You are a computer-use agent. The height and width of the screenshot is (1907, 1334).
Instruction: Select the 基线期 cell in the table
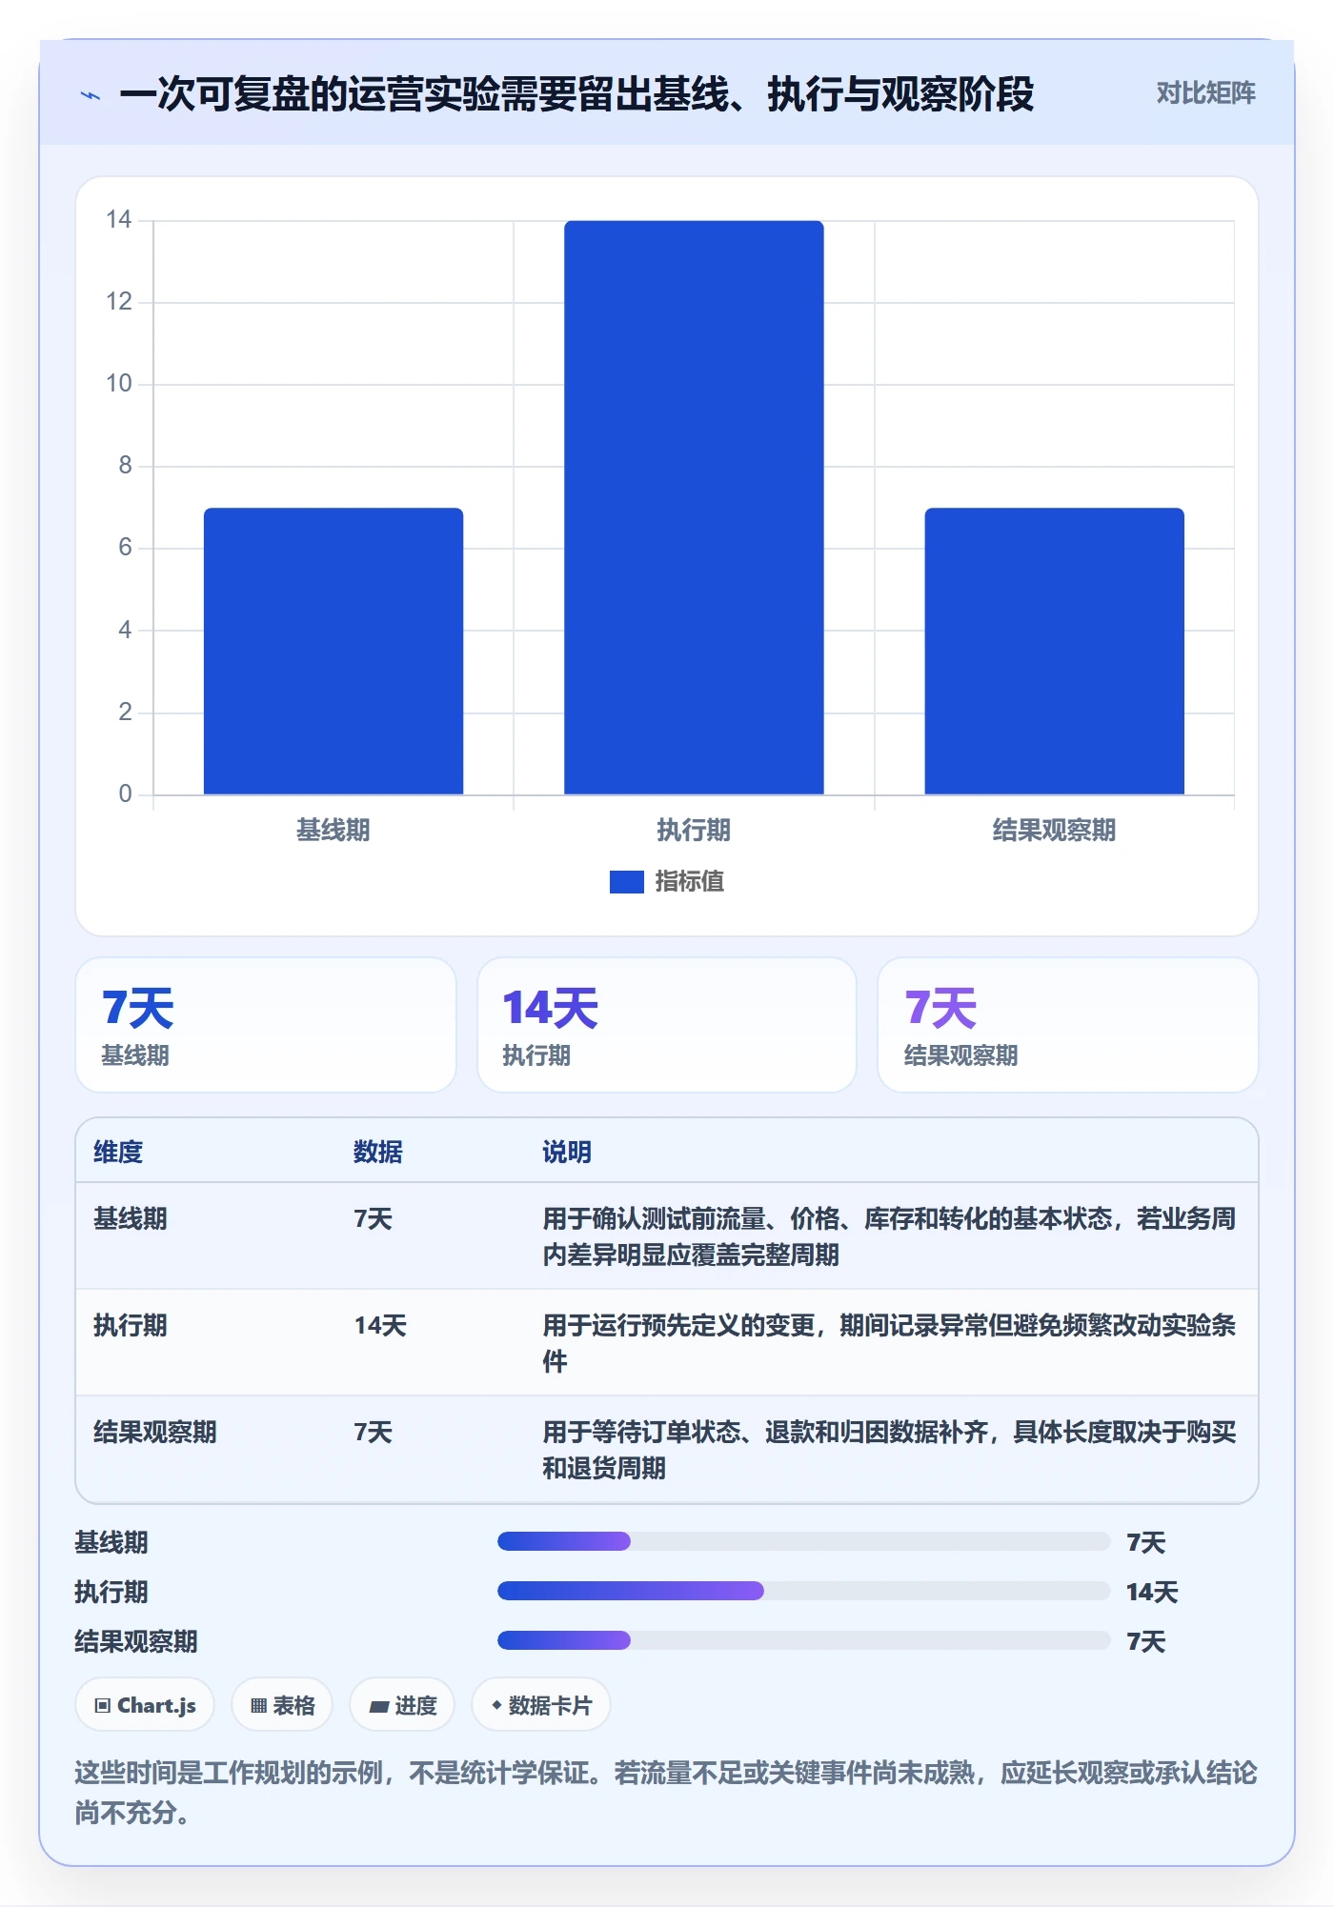[x=131, y=1219]
